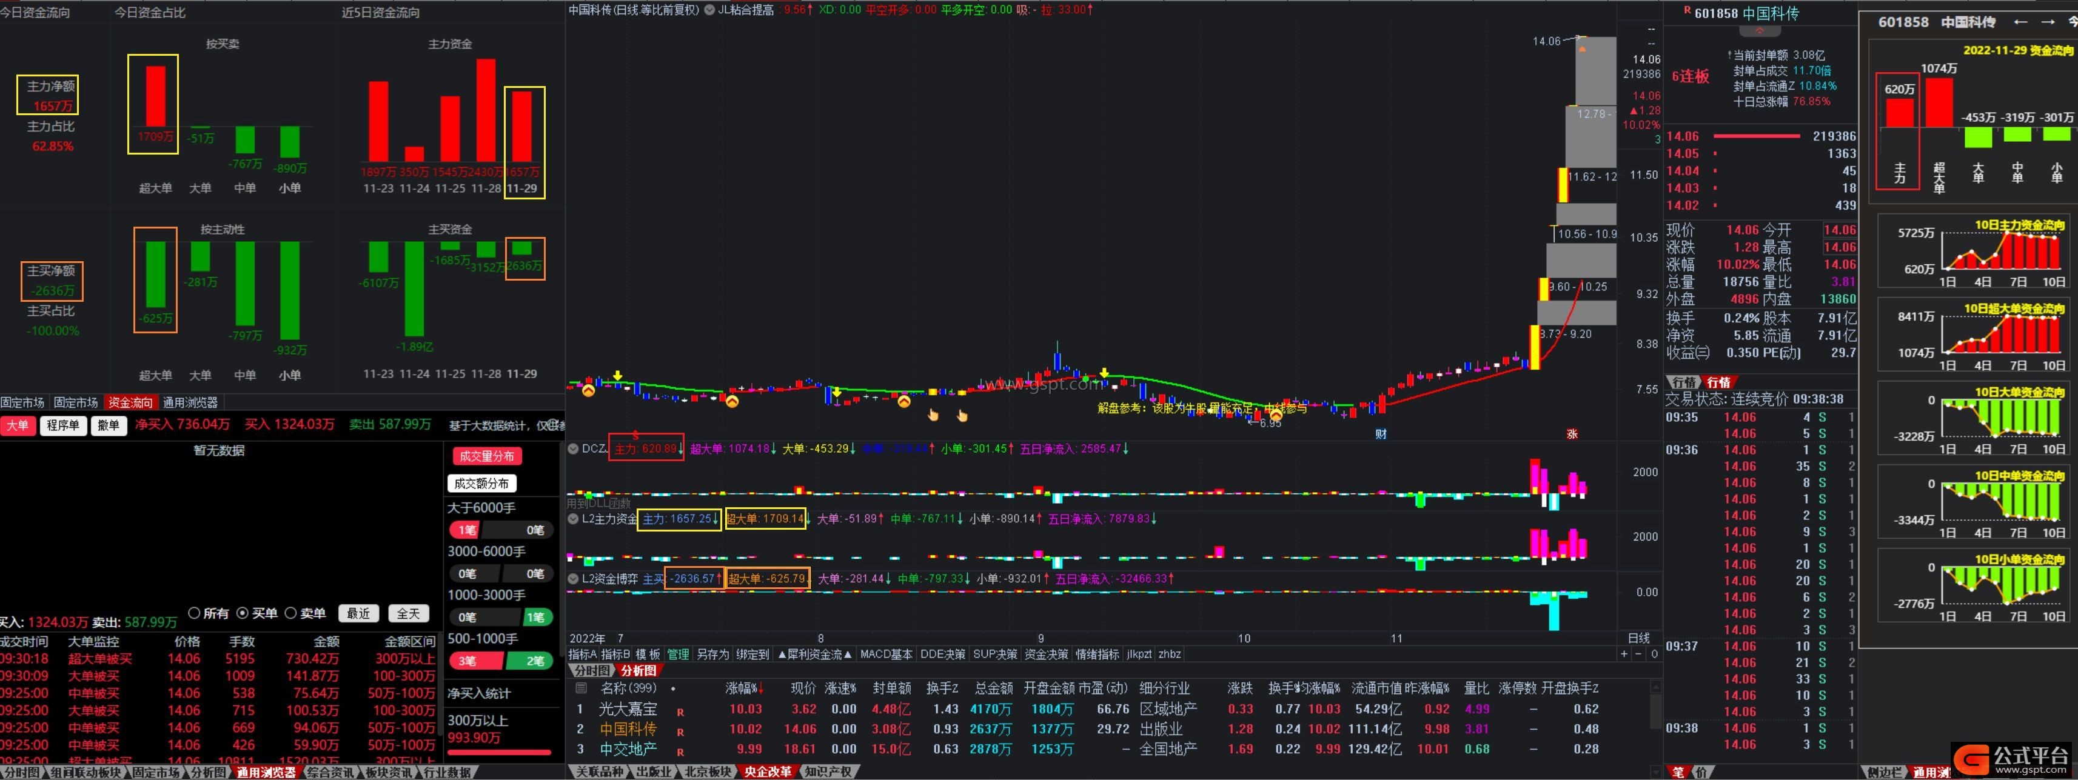Click the 500-1000手 buy-sell ratio bar
The image size is (2078, 780).
pos(501,661)
